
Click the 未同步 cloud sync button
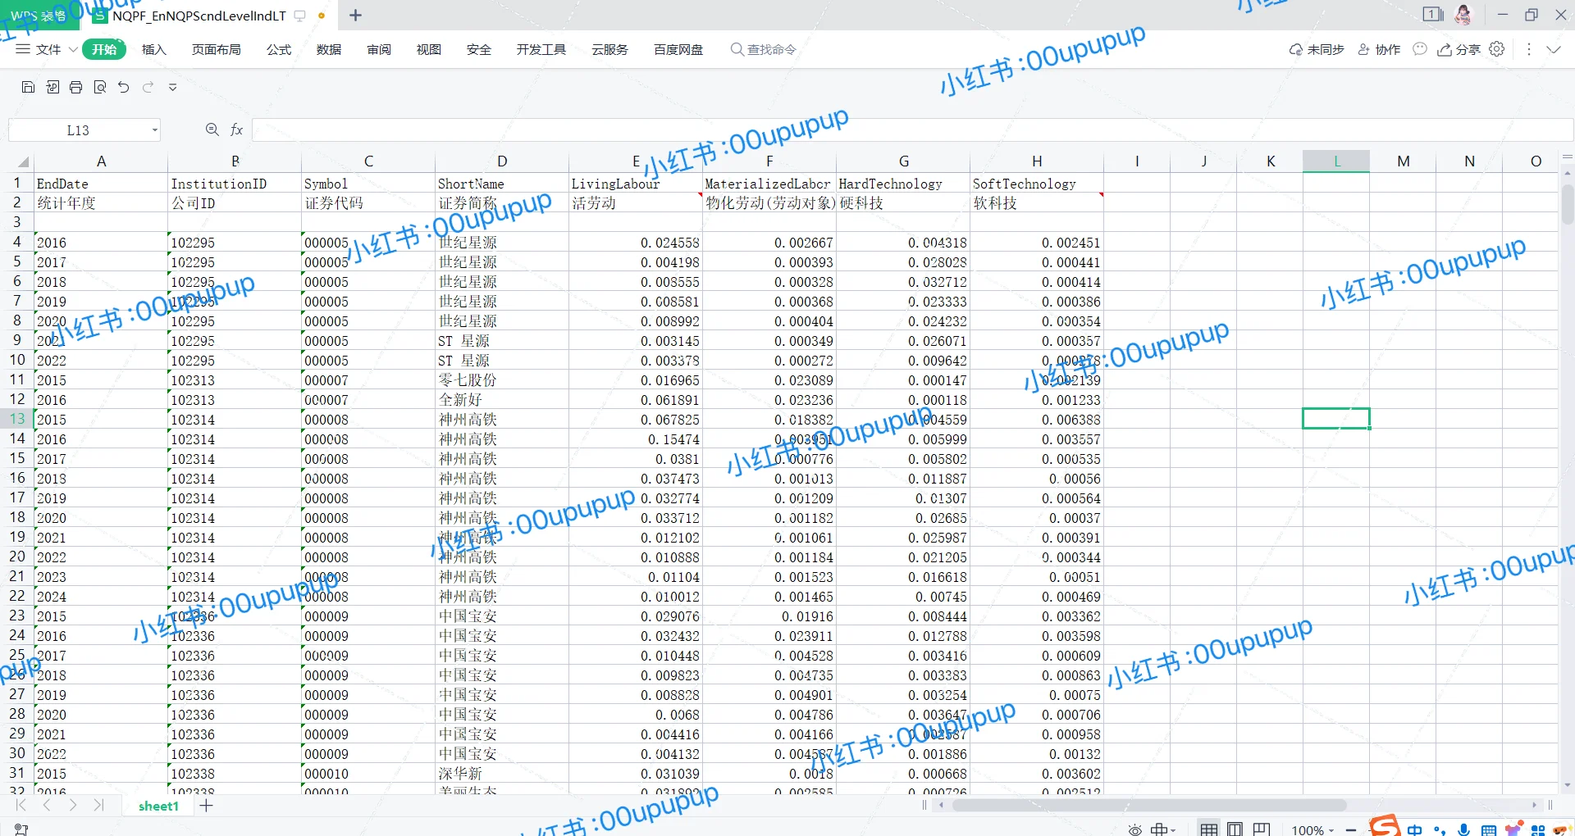1317,49
